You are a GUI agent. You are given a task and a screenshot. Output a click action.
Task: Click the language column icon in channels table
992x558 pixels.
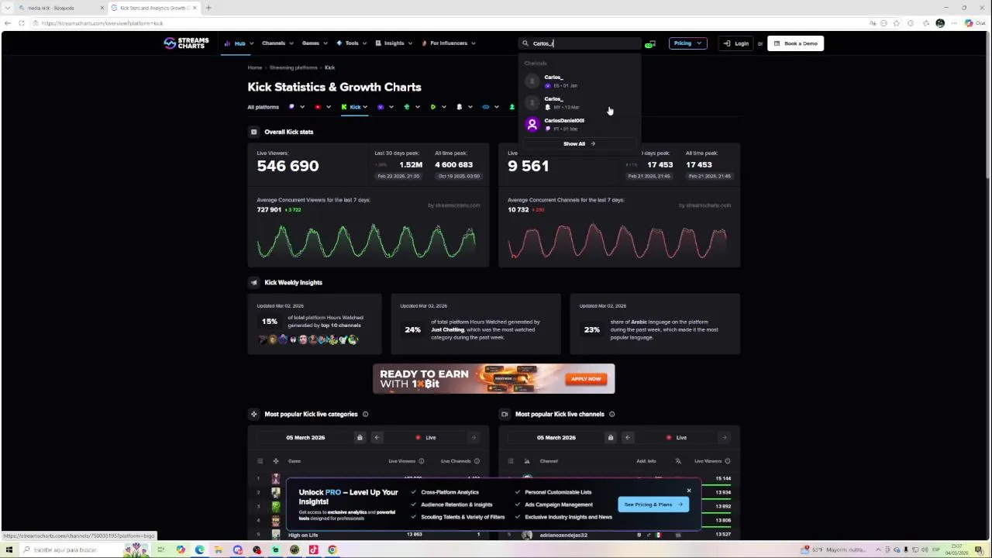point(678,461)
